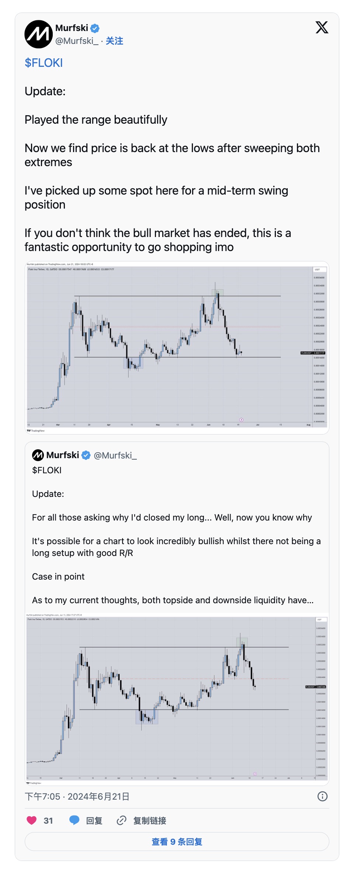The width and height of the screenshot is (357, 872).
Task: Open the first FLOKI chart image
Action: [177, 347]
